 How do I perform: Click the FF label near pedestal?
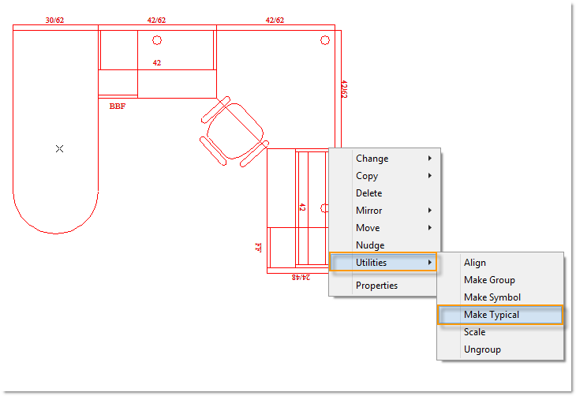coord(258,247)
